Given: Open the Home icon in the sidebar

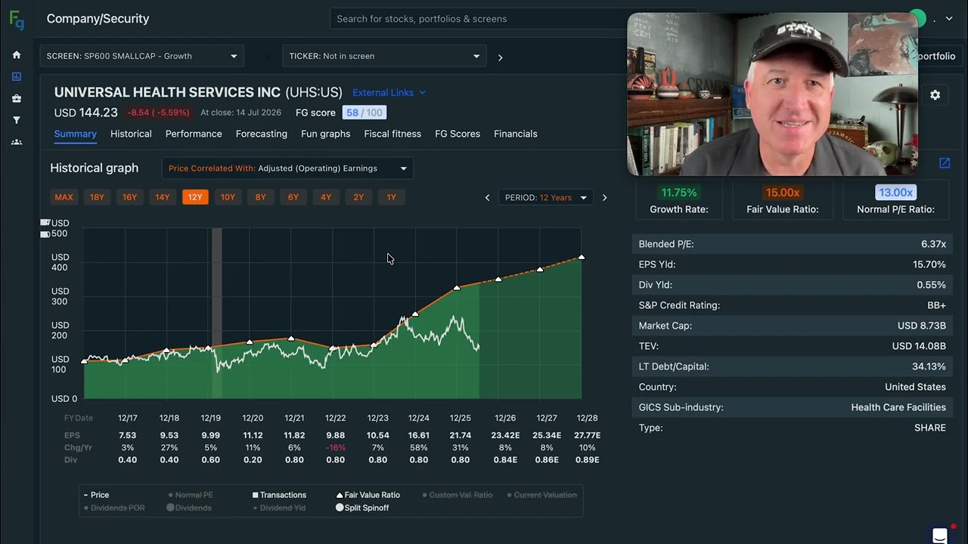Looking at the screenshot, I should pos(17,55).
